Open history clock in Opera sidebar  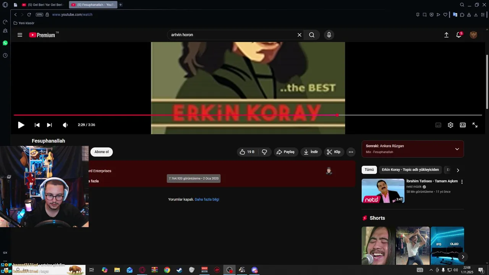point(5,55)
